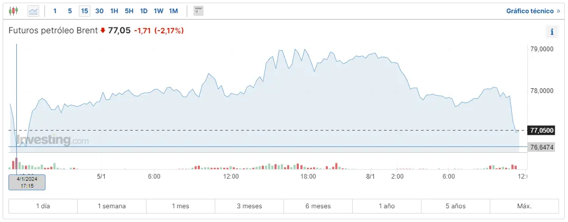Toggle the 15-minute interval

(x=85, y=11)
